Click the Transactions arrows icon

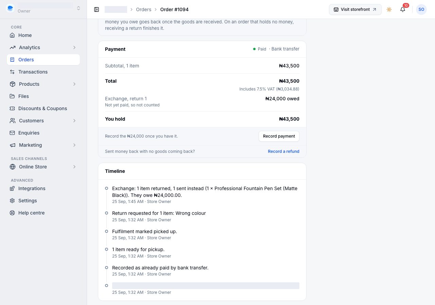(12, 72)
